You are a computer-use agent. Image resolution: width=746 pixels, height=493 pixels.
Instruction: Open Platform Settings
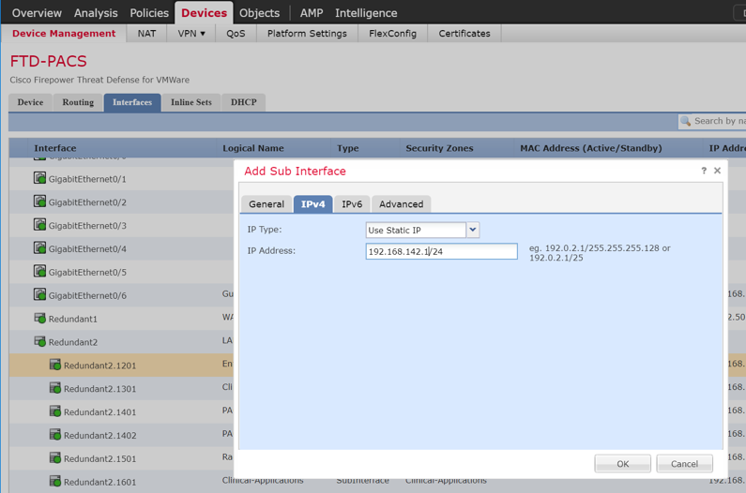pyautogui.click(x=307, y=34)
